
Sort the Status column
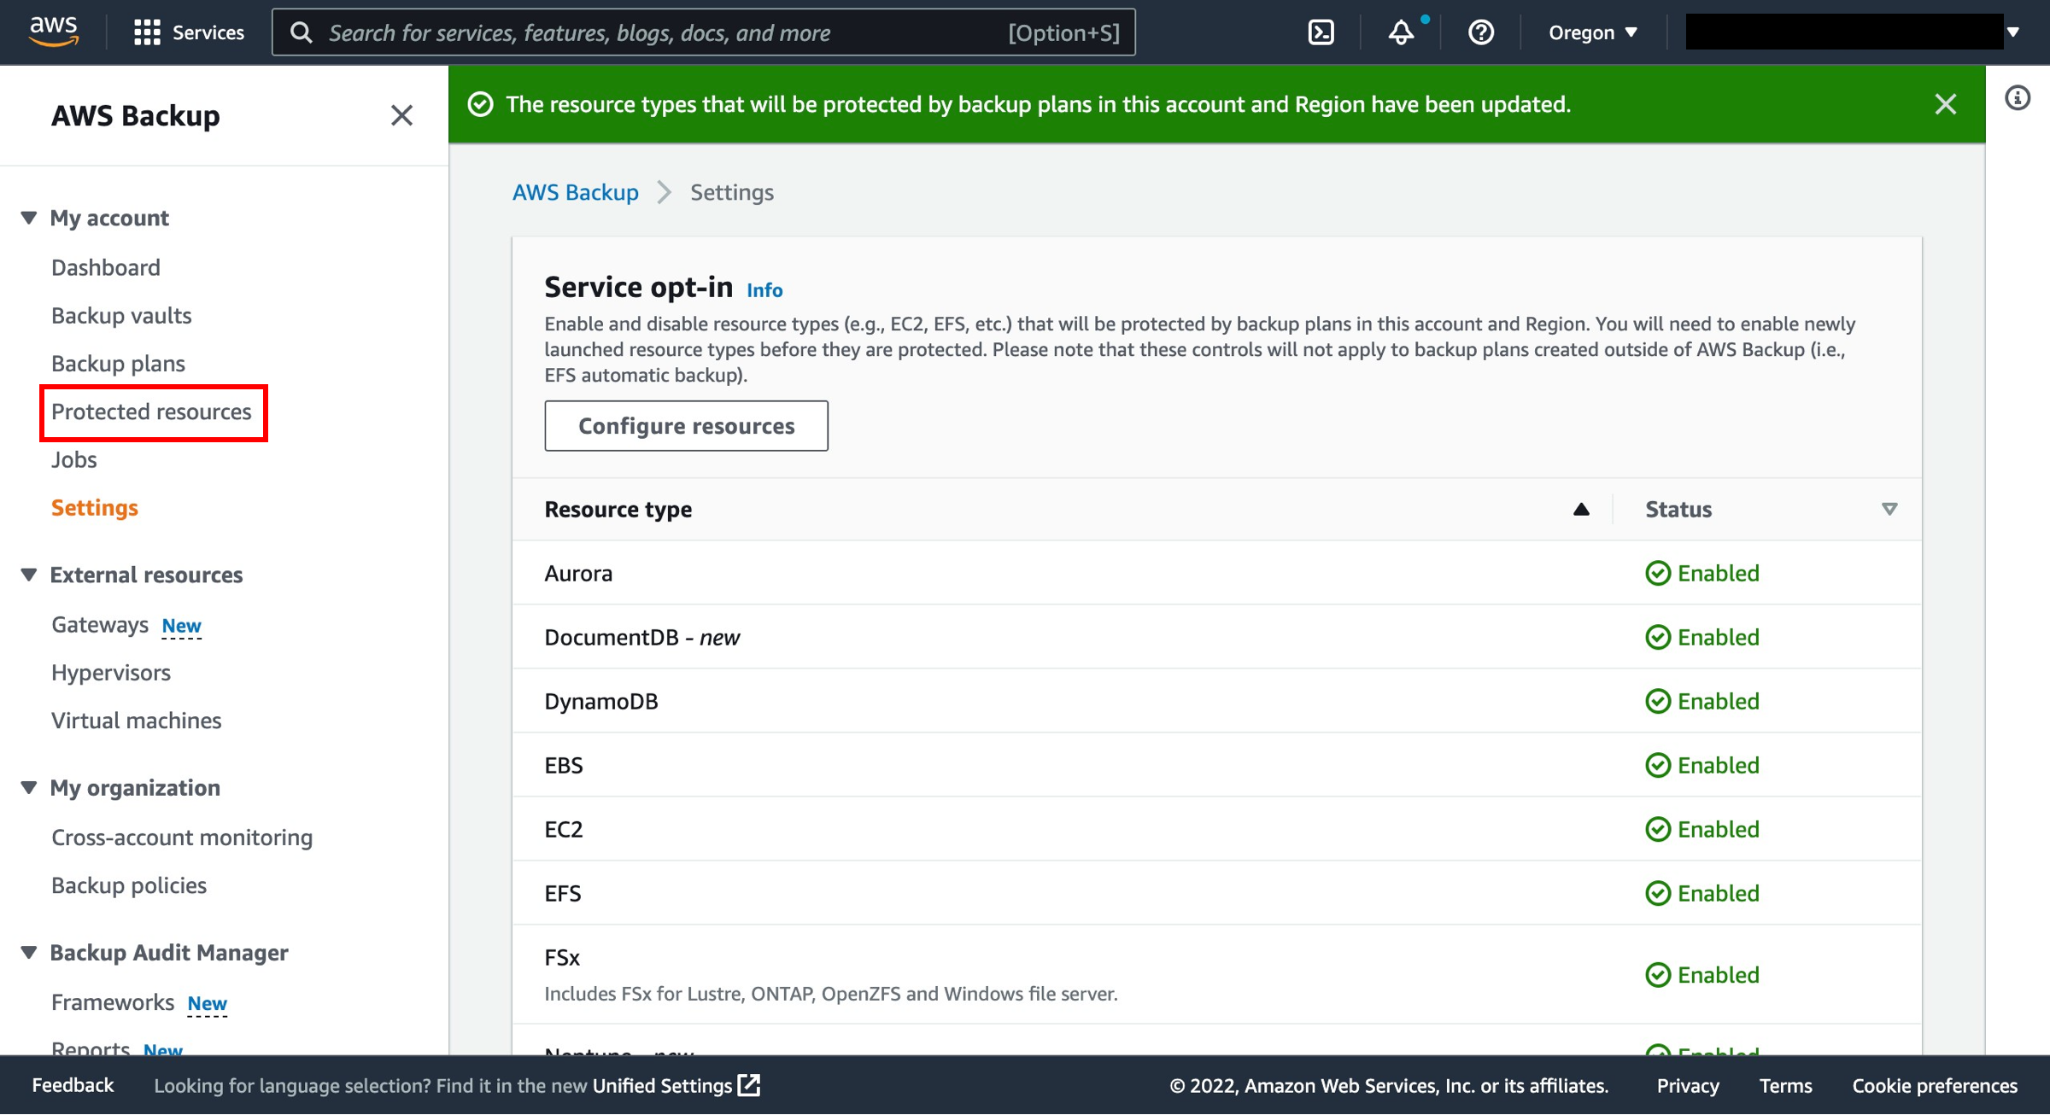[x=1889, y=510]
